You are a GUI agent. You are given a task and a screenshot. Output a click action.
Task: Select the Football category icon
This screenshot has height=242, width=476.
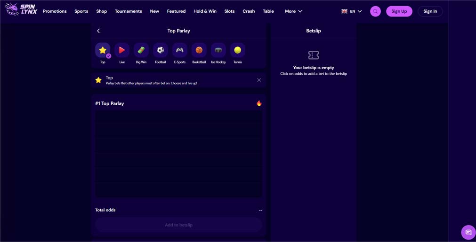click(161, 50)
